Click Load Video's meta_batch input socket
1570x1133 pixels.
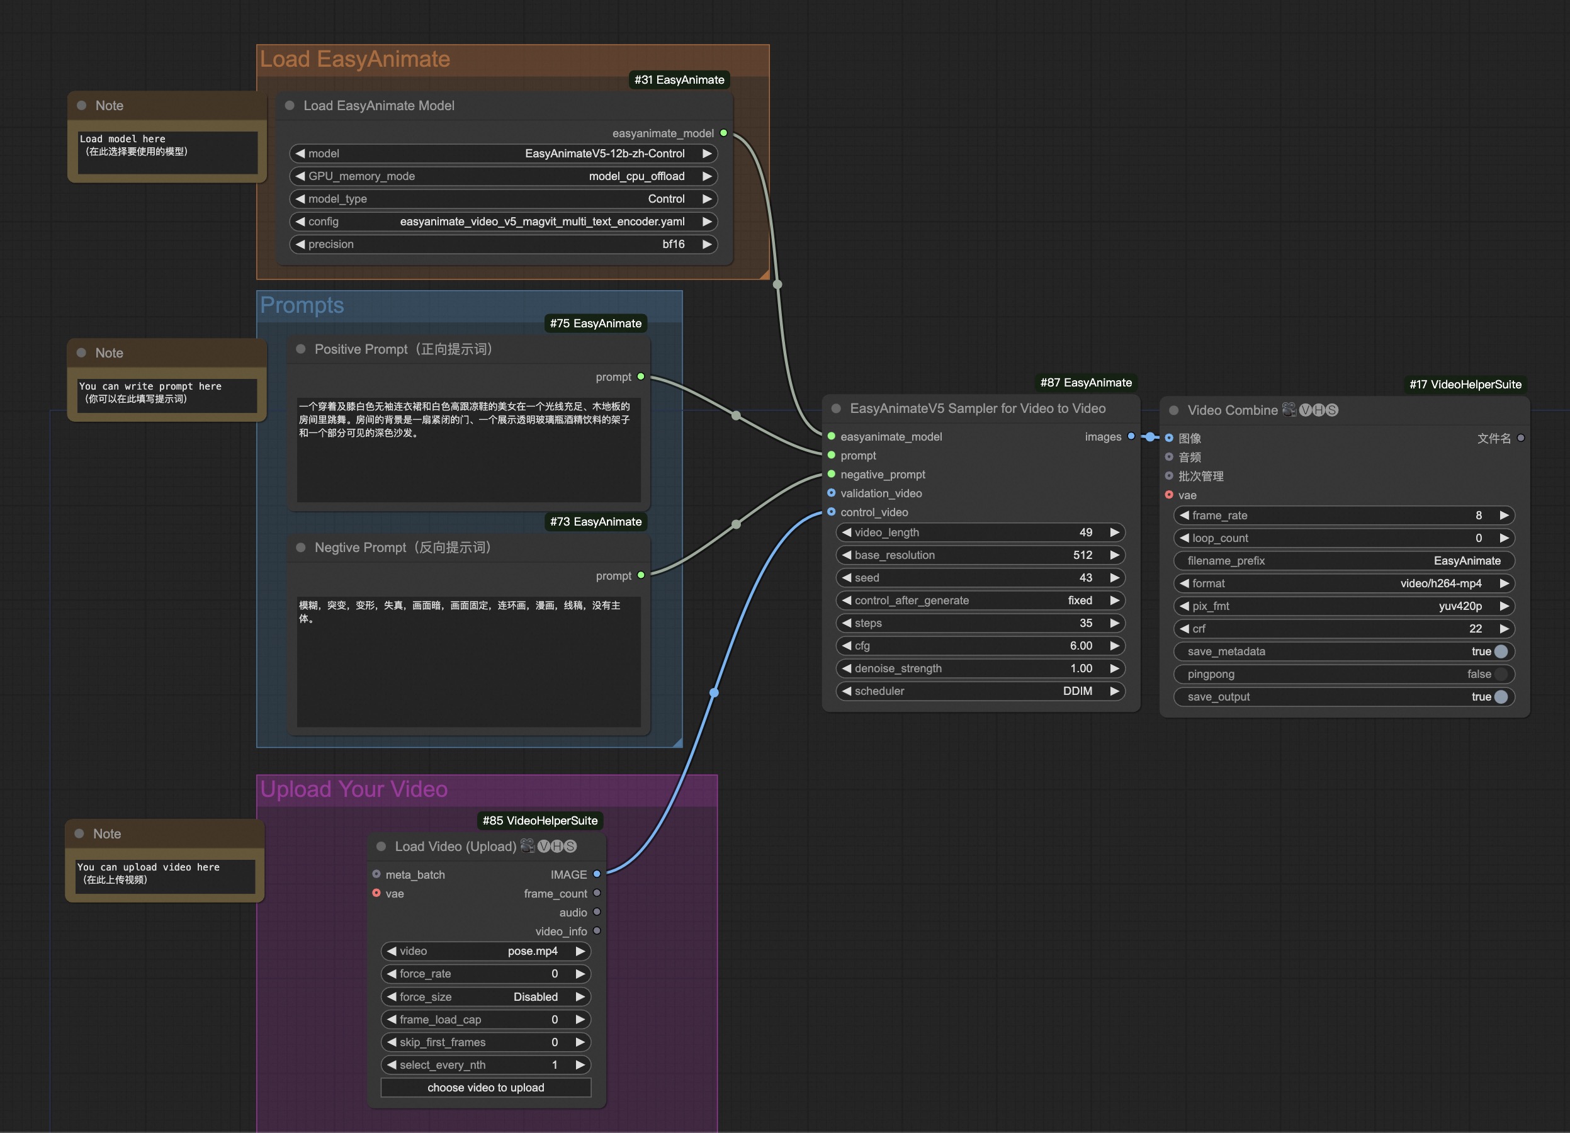click(x=376, y=874)
